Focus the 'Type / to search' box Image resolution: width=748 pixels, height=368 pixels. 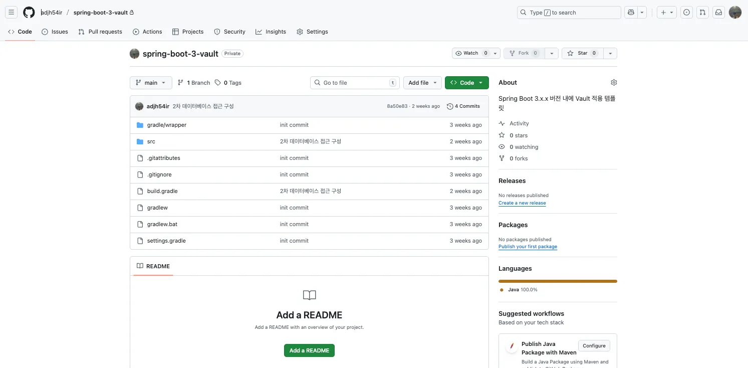(569, 13)
